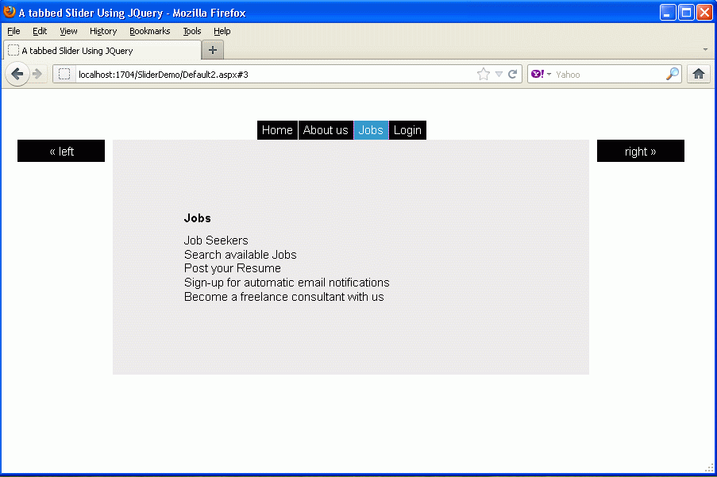This screenshot has width=717, height=477.
Task: Open the Tools menu
Action: [x=192, y=31]
